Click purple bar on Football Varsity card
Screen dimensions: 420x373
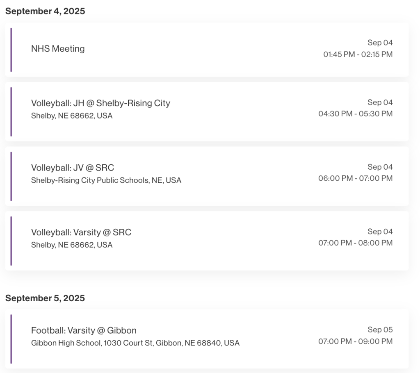click(11, 339)
